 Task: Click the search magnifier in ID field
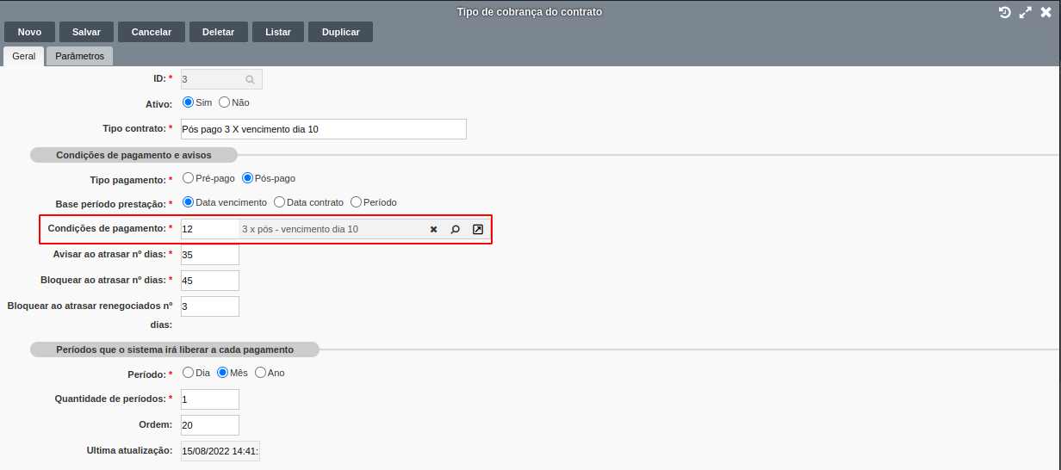[250, 79]
